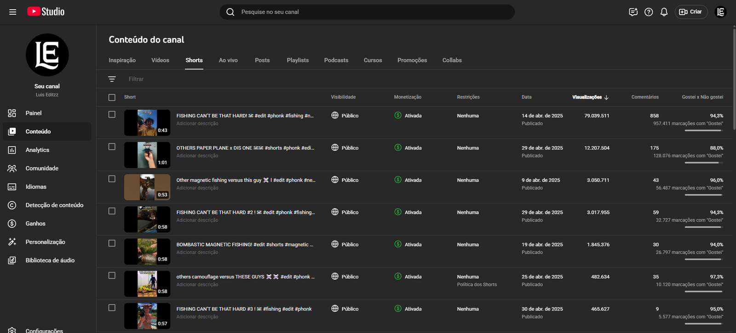Image resolution: width=736 pixels, height=333 pixels.
Task: Go to Ganhos in the sidebar
Action: [x=35, y=223]
